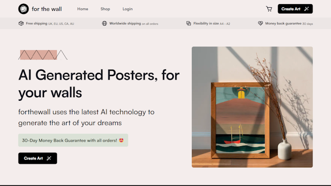Viewport: 331px width, 186px height.
Task: Click the Create Art button under the guarantee badge
Action: tap(38, 158)
